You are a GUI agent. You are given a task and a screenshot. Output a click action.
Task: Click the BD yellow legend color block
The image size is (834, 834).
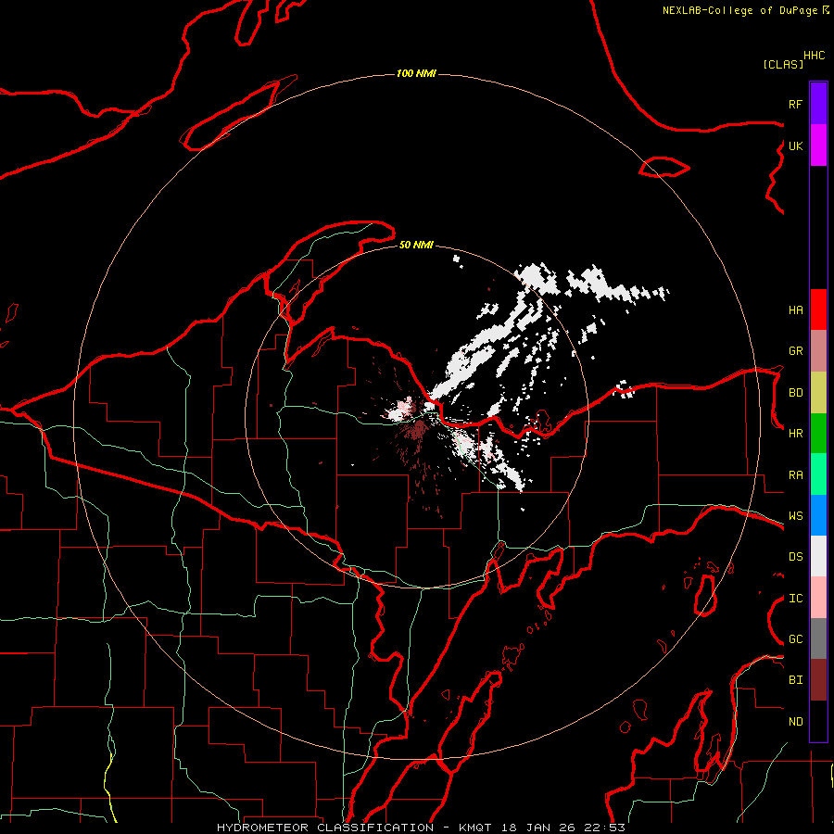pos(818,392)
